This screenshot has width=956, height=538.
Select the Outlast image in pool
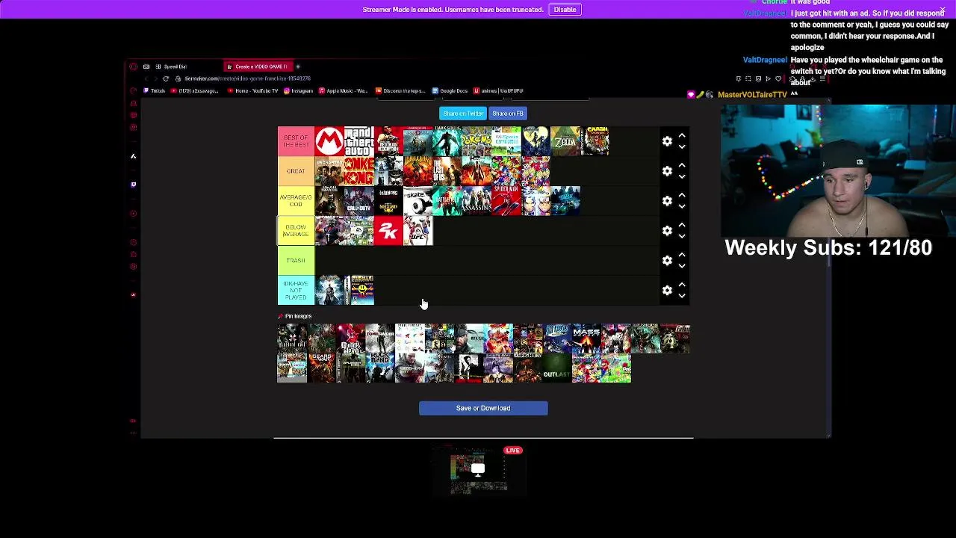(557, 368)
